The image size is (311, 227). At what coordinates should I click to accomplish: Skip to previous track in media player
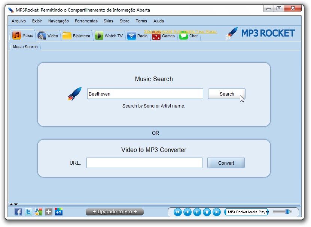coord(178,212)
